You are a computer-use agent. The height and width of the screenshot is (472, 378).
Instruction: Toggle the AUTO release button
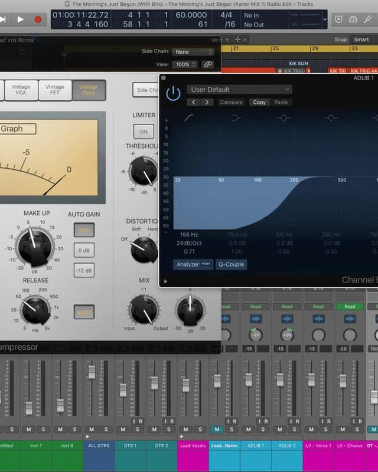point(84,312)
